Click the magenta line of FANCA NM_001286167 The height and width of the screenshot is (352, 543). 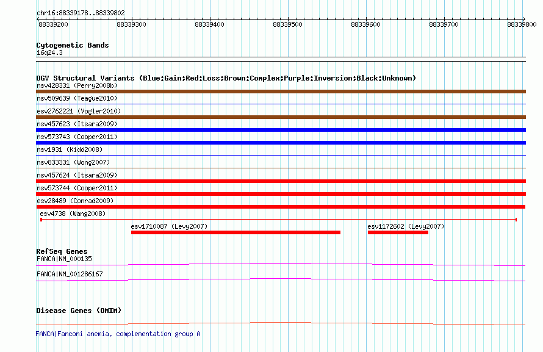[x=281, y=279]
